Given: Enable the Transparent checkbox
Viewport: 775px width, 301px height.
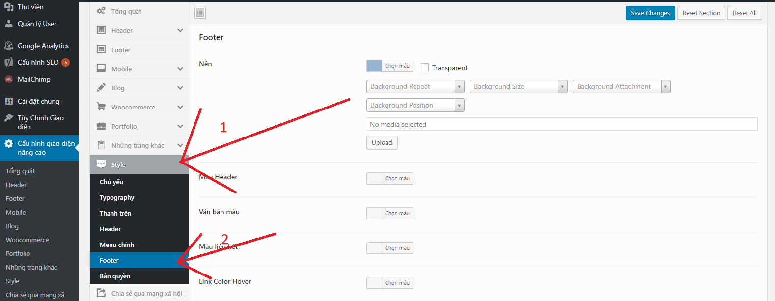Looking at the screenshot, I should [425, 68].
